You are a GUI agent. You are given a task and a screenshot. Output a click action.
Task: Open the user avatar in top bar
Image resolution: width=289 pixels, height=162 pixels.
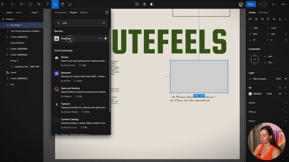coord(241,4)
